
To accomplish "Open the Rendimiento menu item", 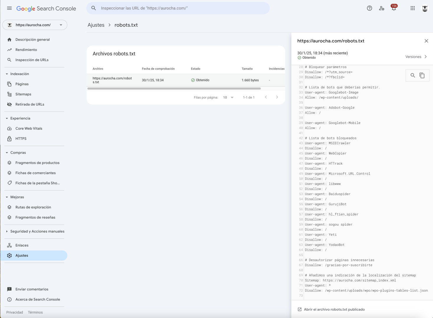I will [26, 50].
